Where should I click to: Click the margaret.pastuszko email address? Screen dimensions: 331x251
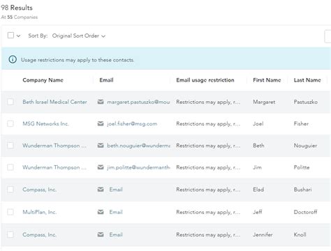(138, 102)
